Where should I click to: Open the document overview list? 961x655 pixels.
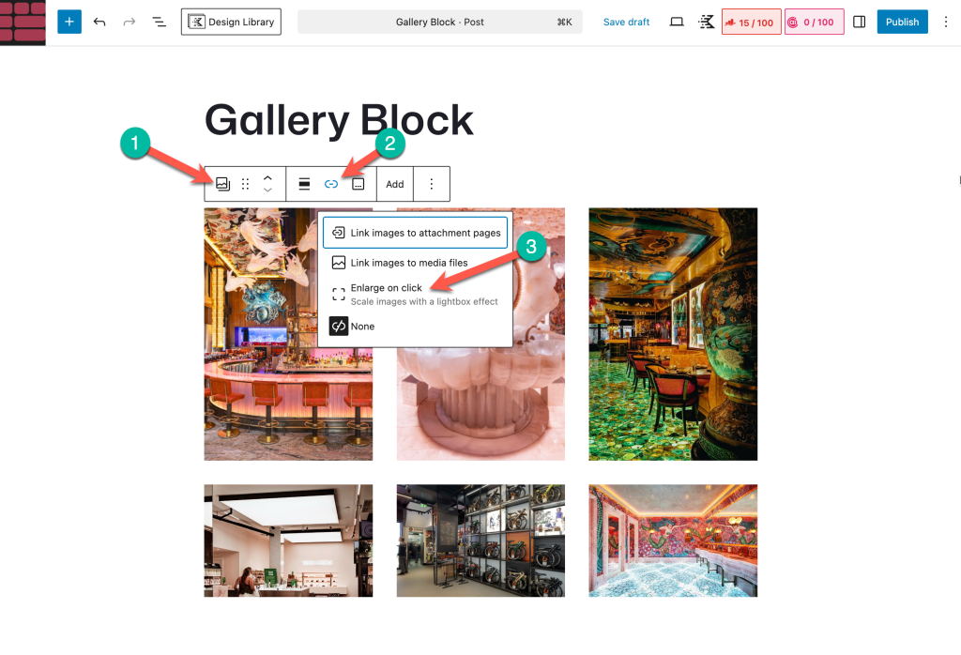pyautogui.click(x=159, y=22)
